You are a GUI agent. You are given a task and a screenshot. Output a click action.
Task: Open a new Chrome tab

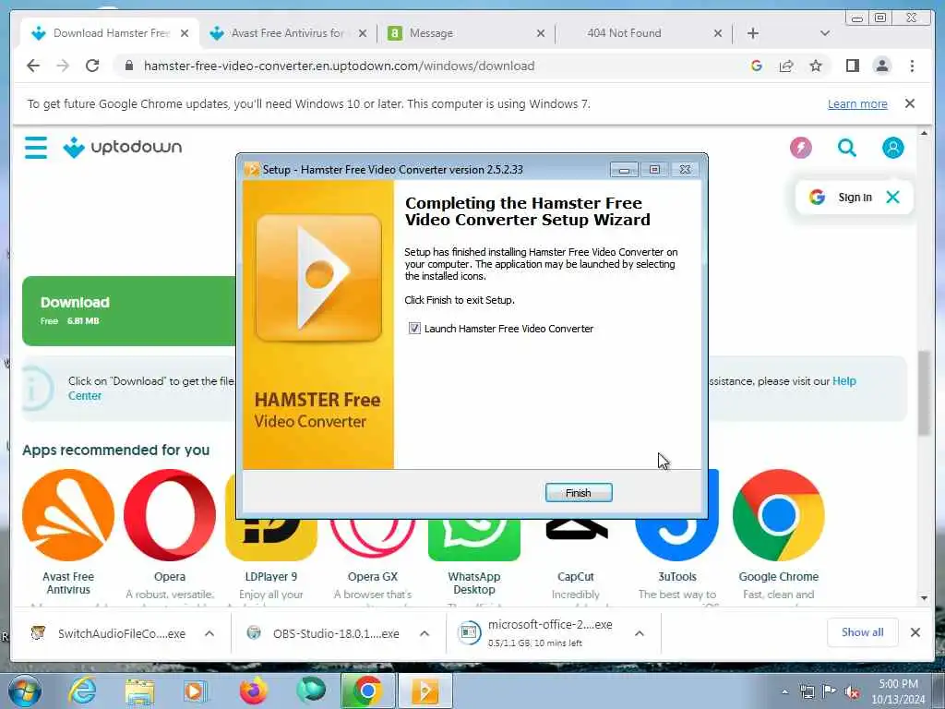coord(753,33)
